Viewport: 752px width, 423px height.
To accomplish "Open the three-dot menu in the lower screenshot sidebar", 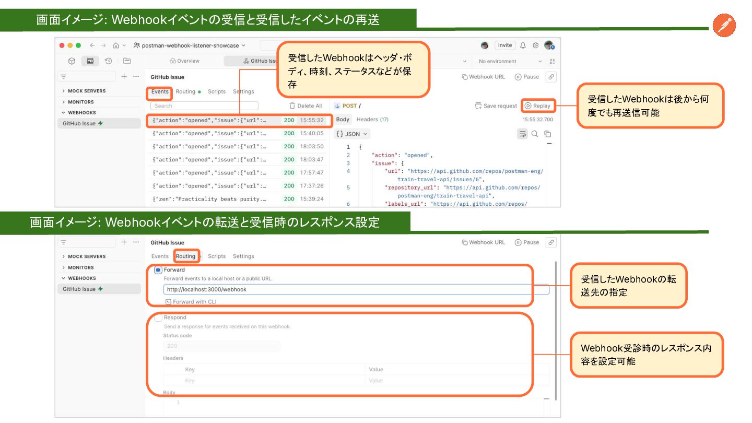I will [x=136, y=242].
